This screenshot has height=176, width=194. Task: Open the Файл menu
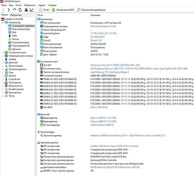4,5
